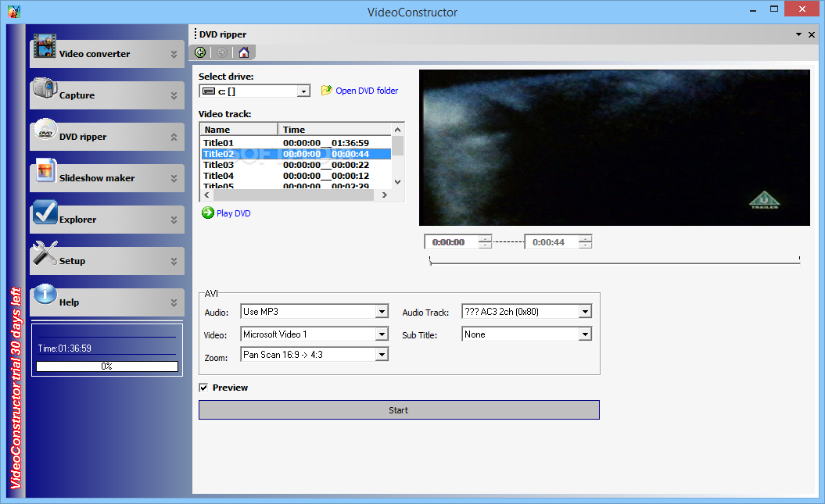Click the green Play DVD icon
This screenshot has height=504, width=825.
[208, 213]
